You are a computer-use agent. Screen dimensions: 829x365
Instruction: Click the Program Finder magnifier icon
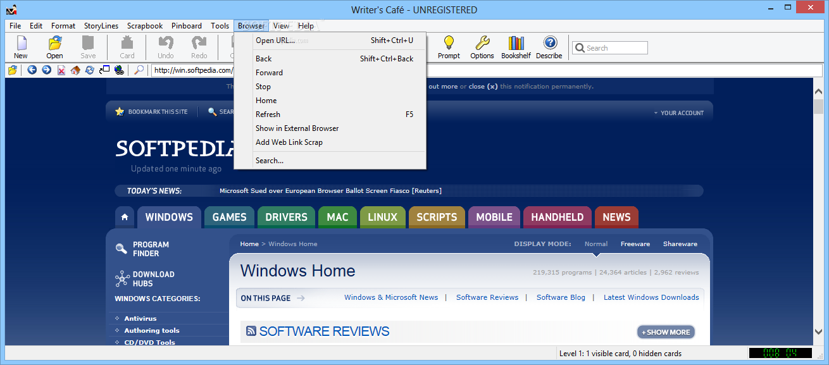pos(121,249)
